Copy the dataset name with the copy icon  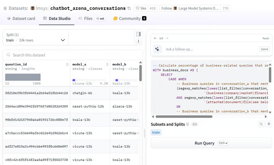pos(129,8)
